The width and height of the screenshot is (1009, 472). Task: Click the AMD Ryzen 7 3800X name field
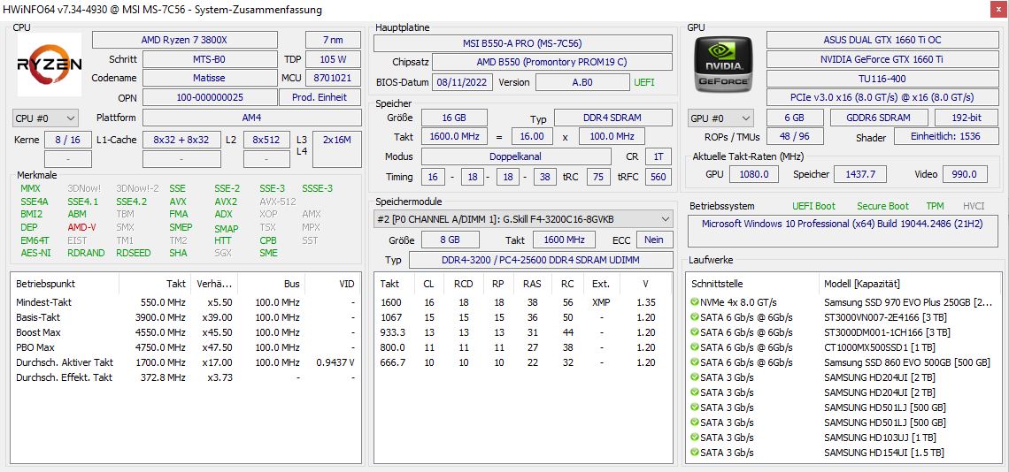click(x=185, y=40)
